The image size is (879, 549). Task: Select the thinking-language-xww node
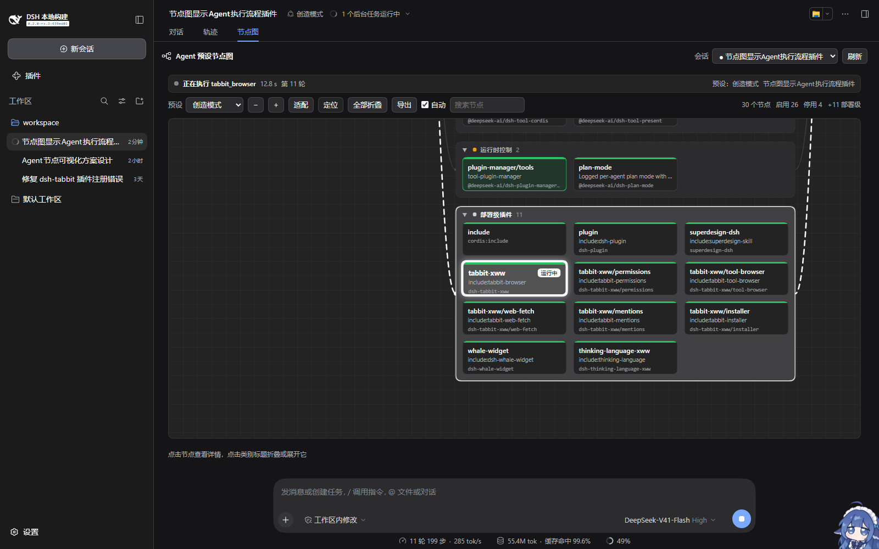625,358
